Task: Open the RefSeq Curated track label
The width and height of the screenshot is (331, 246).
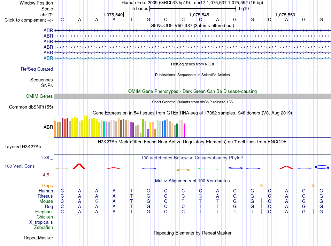Action: pyautogui.click(x=37, y=69)
